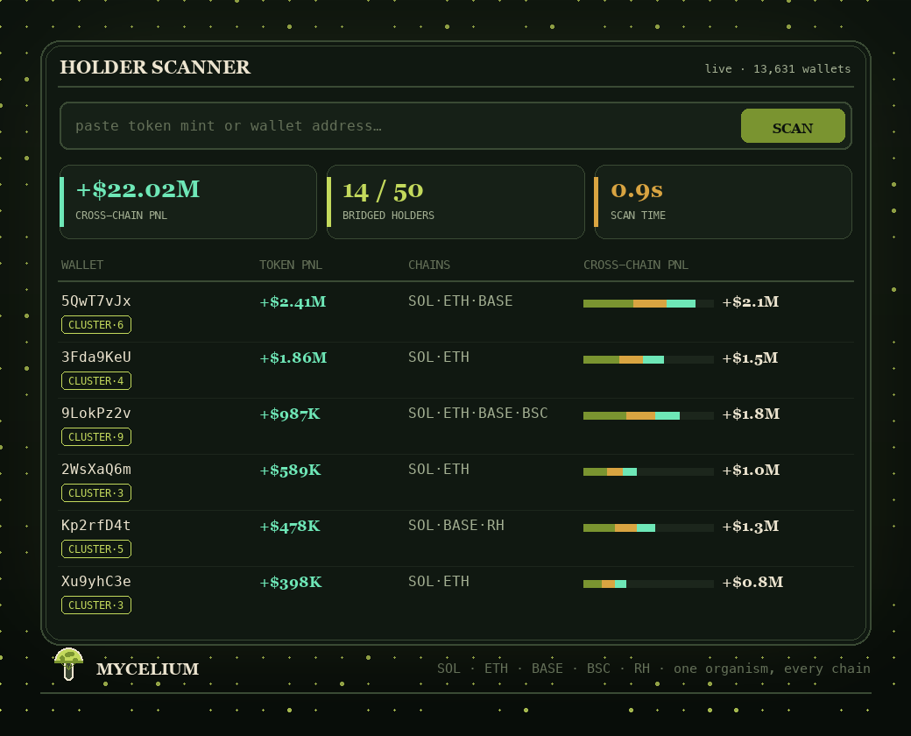
Task: Open the +$22.02M cross-chain PNL card
Action: [188, 202]
